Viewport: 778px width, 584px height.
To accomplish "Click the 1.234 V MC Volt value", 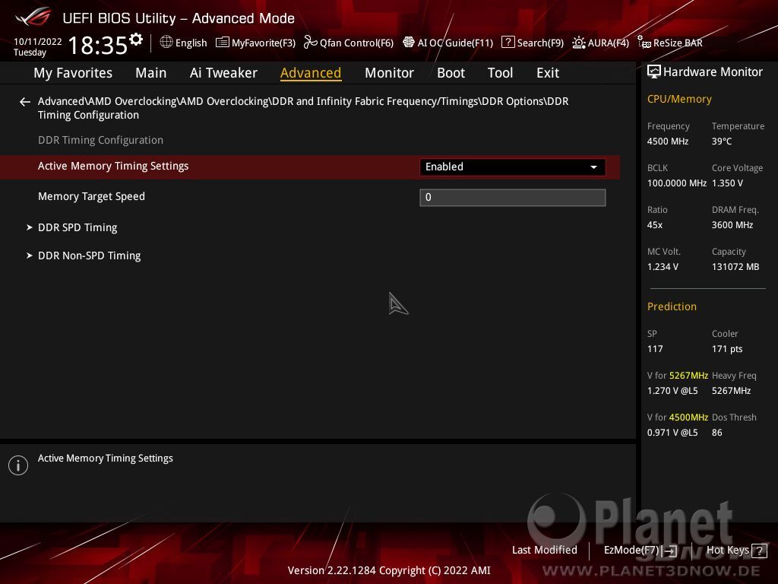I will pos(663,267).
